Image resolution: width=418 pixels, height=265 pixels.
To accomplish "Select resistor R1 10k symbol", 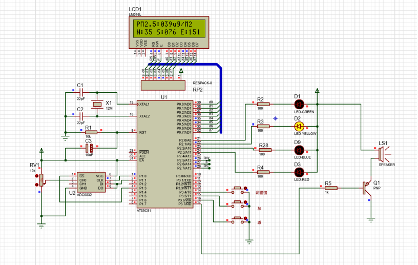I will pyautogui.click(x=91, y=132).
